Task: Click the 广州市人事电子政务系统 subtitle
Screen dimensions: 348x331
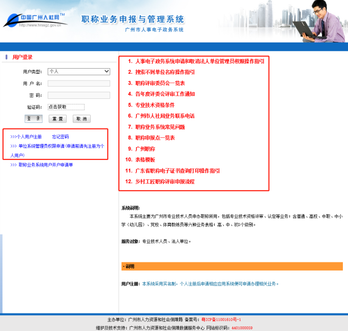Action: 154,30
